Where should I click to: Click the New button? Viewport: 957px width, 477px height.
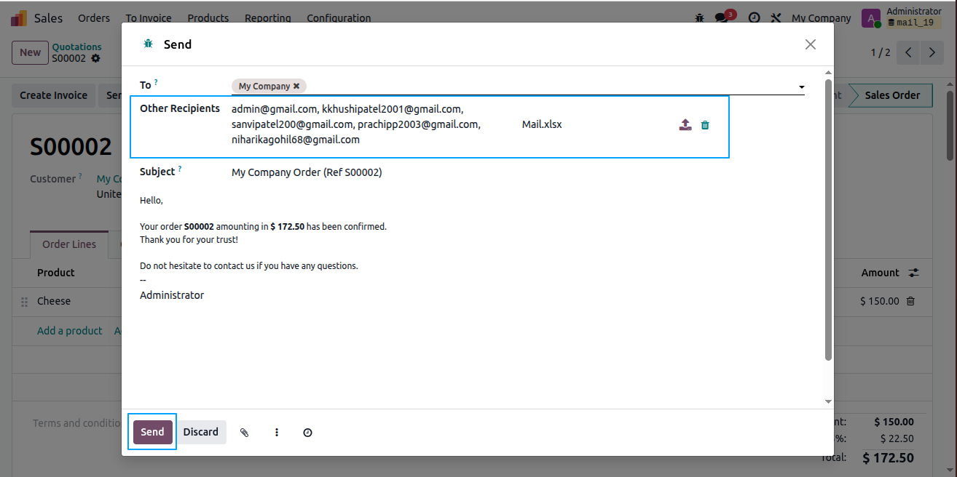(30, 52)
